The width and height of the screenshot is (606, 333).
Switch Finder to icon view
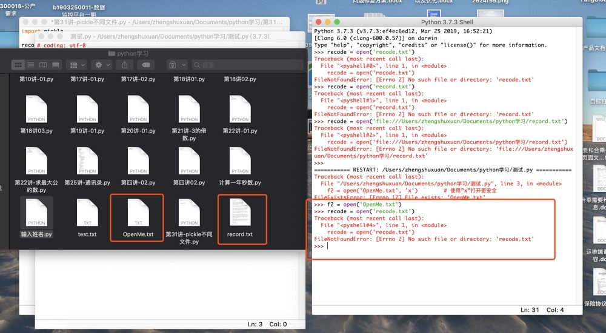[x=18, y=65]
